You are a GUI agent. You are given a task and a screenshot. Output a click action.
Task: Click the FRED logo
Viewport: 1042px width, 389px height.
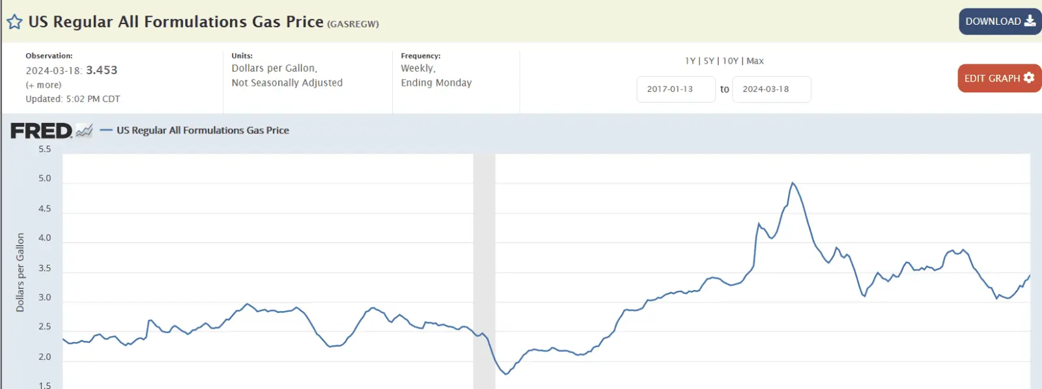point(41,131)
